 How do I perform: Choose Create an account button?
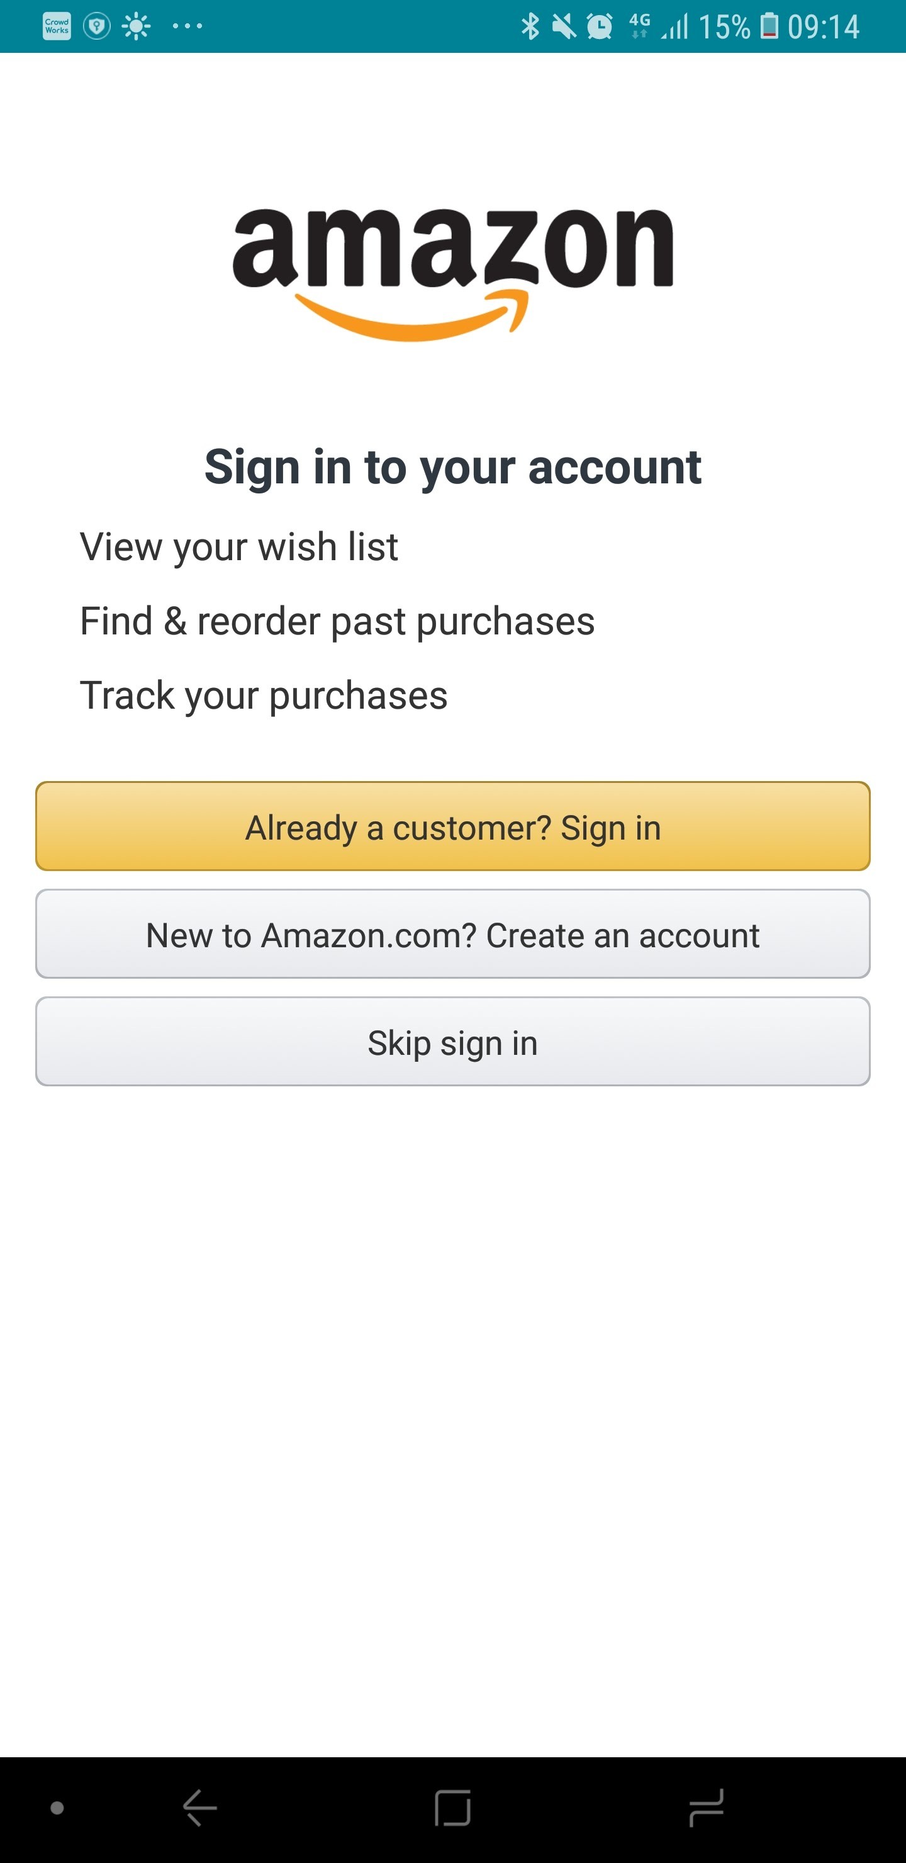coord(452,935)
